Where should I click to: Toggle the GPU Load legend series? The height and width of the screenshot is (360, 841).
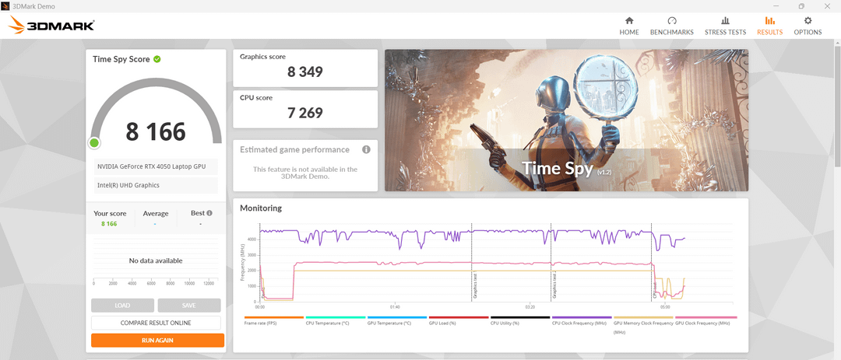point(459,320)
